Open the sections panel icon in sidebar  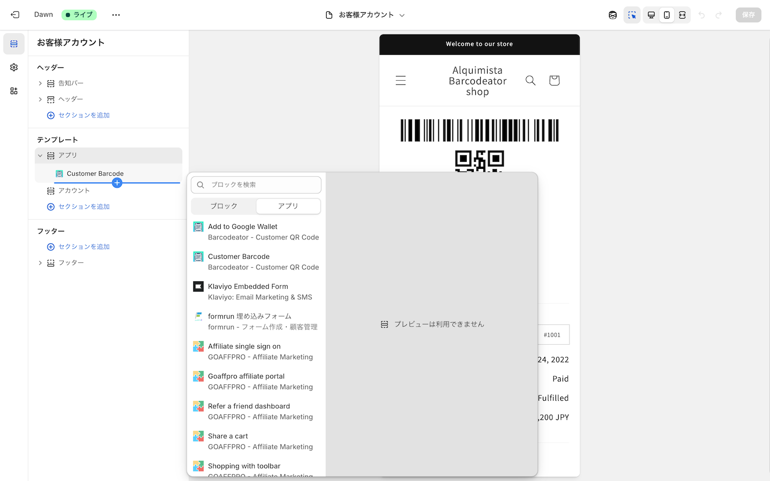point(14,44)
